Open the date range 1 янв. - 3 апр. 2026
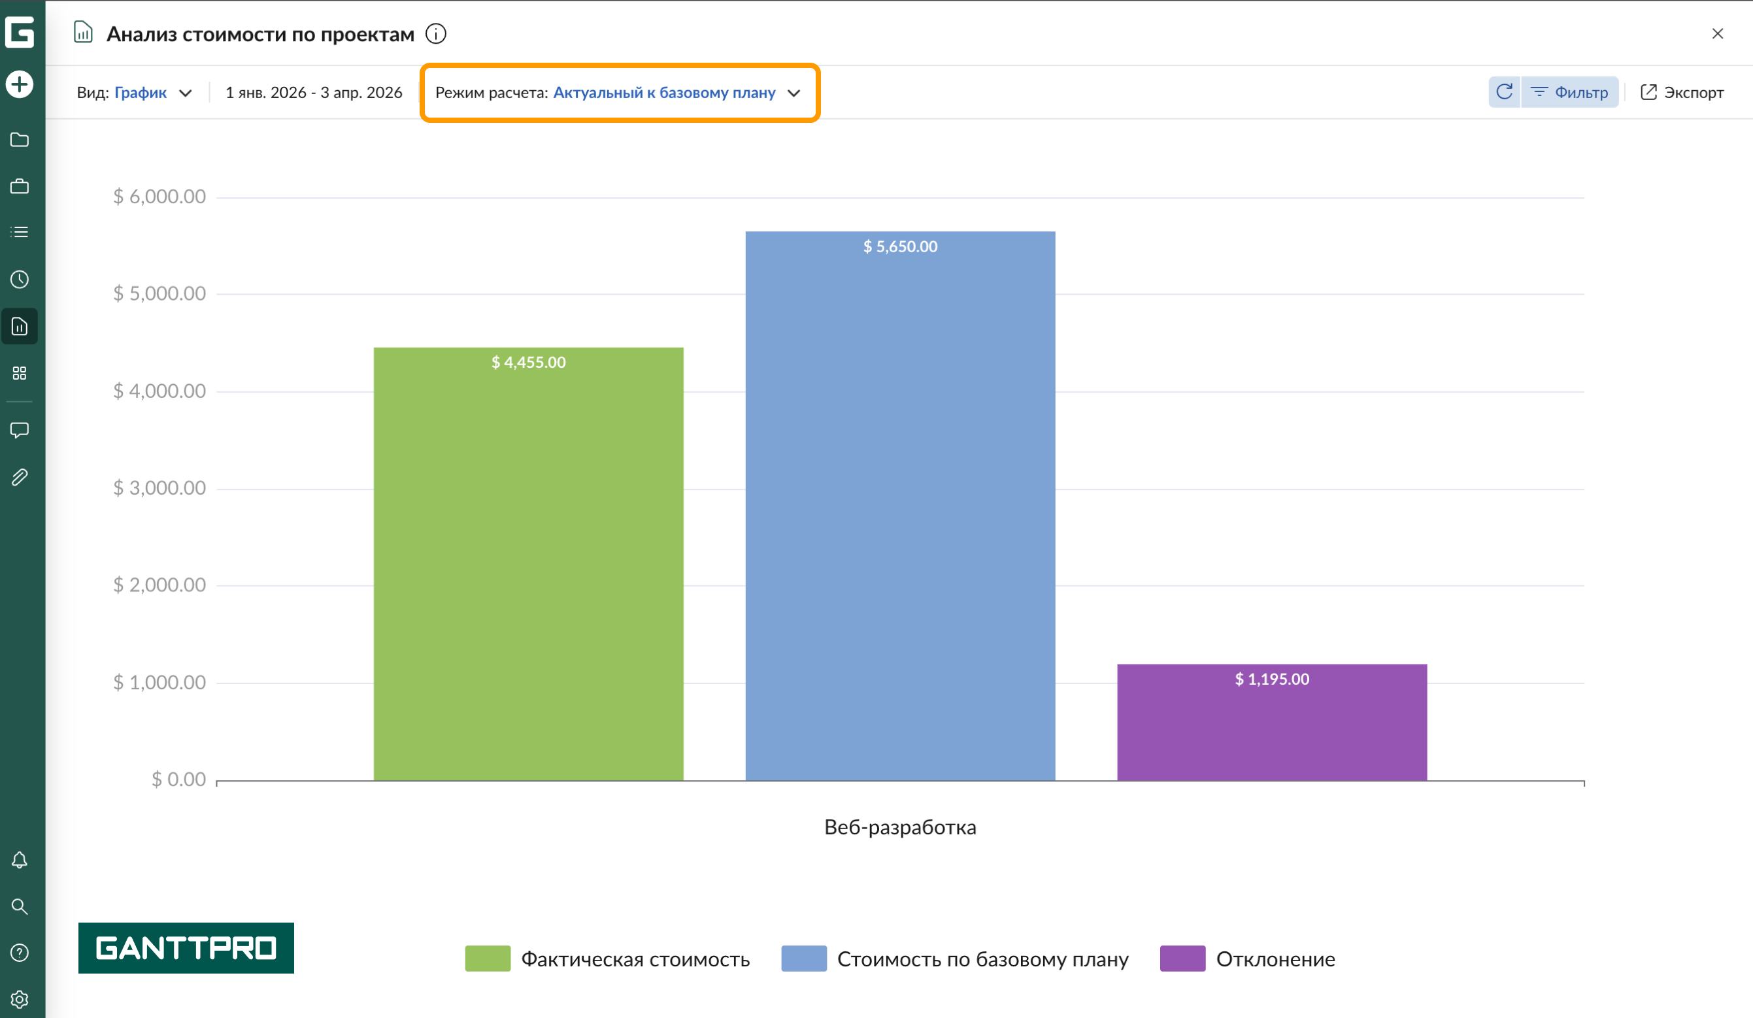 314,93
